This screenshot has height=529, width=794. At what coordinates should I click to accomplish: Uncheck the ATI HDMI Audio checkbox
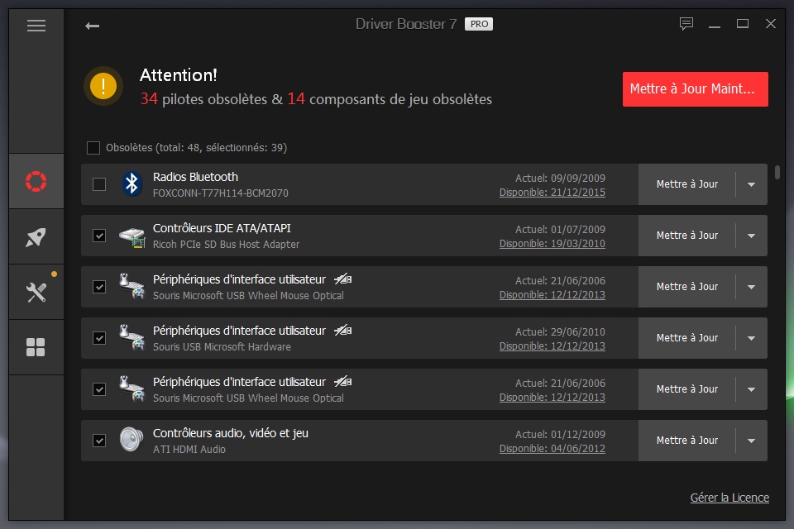99,441
